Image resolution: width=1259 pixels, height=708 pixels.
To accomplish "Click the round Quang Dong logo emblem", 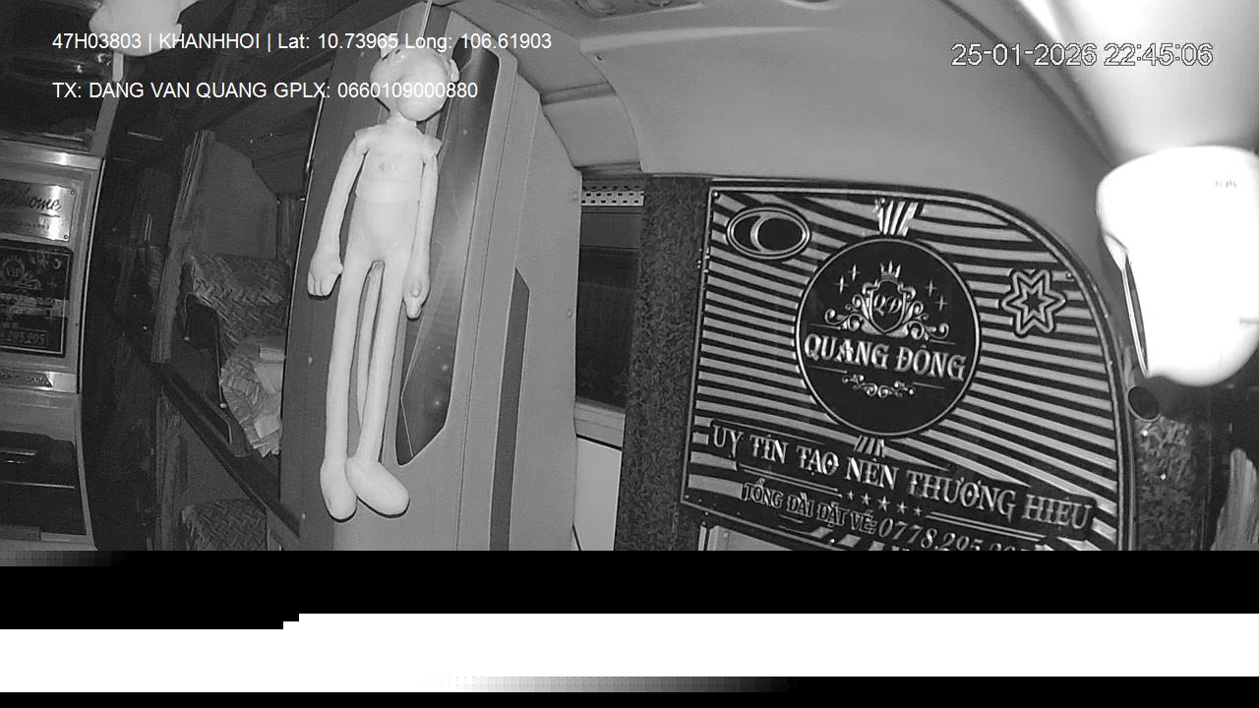I will 886,336.
